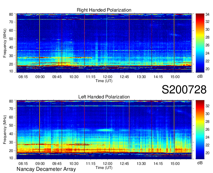Image resolution: width=213 pixels, height=173 pixels.
Task: Click the 10:30 tick under the upper plot
Action: point(74,77)
